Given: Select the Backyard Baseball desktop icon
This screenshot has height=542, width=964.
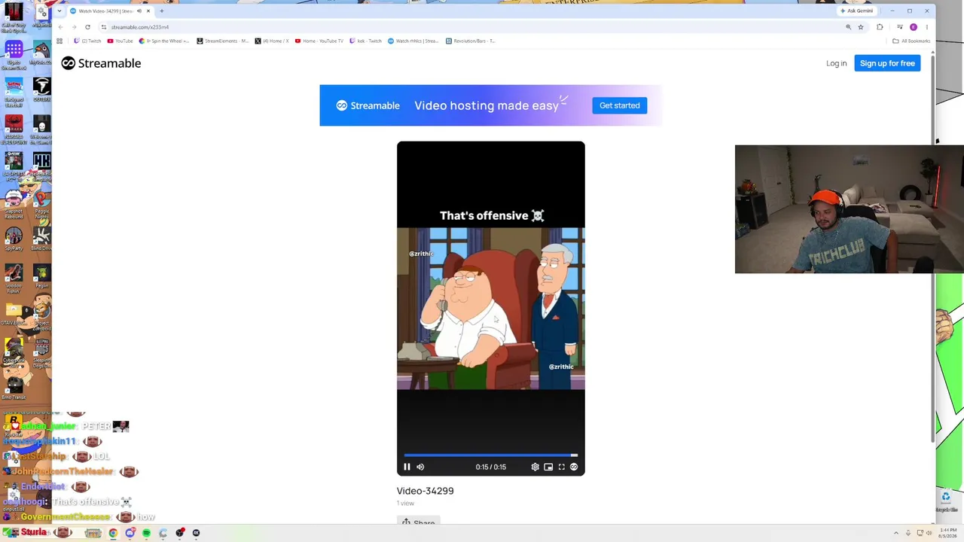Looking at the screenshot, I should point(14,92).
